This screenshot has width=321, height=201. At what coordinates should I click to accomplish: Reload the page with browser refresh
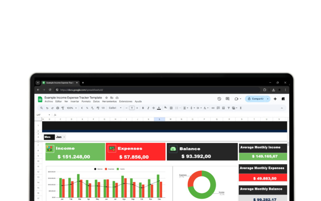pos(50,90)
